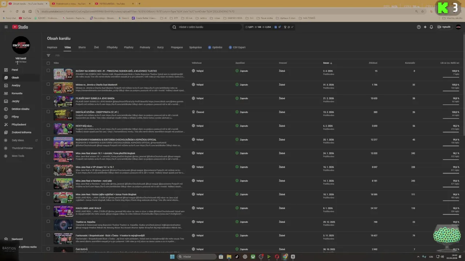Image resolution: width=465 pixels, height=261 pixels.
Task: Click the search magnifier icon in header
Action: pos(174,27)
